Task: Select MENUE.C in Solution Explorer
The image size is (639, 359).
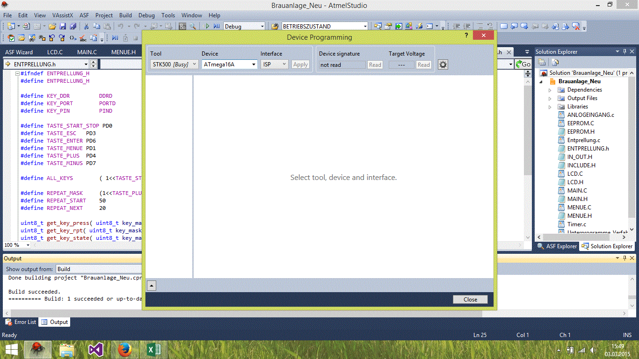Action: point(579,208)
